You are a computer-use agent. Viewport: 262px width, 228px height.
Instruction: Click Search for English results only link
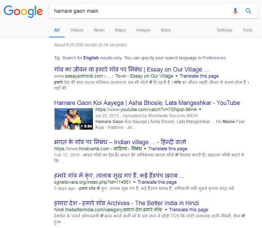tap(92, 58)
